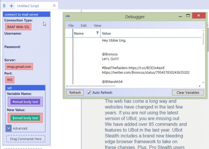Click the @BMarshh54 text

(x=112, y=82)
